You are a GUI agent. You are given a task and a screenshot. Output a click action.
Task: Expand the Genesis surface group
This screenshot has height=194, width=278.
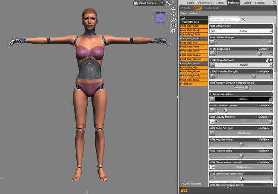181,84
